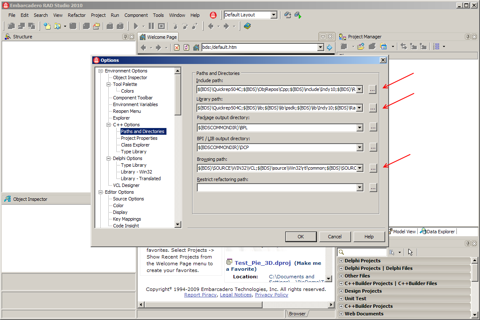Expand the Other Files palette category
Screen dimensions: 480x320
pyautogui.click(x=341, y=276)
